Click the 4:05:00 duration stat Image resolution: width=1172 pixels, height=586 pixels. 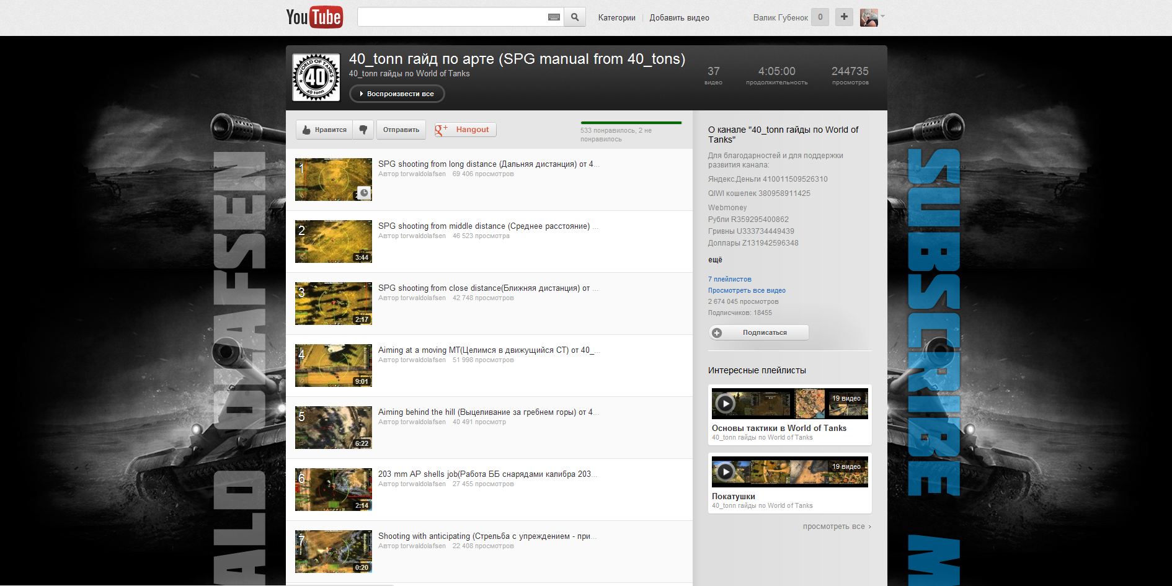click(776, 75)
